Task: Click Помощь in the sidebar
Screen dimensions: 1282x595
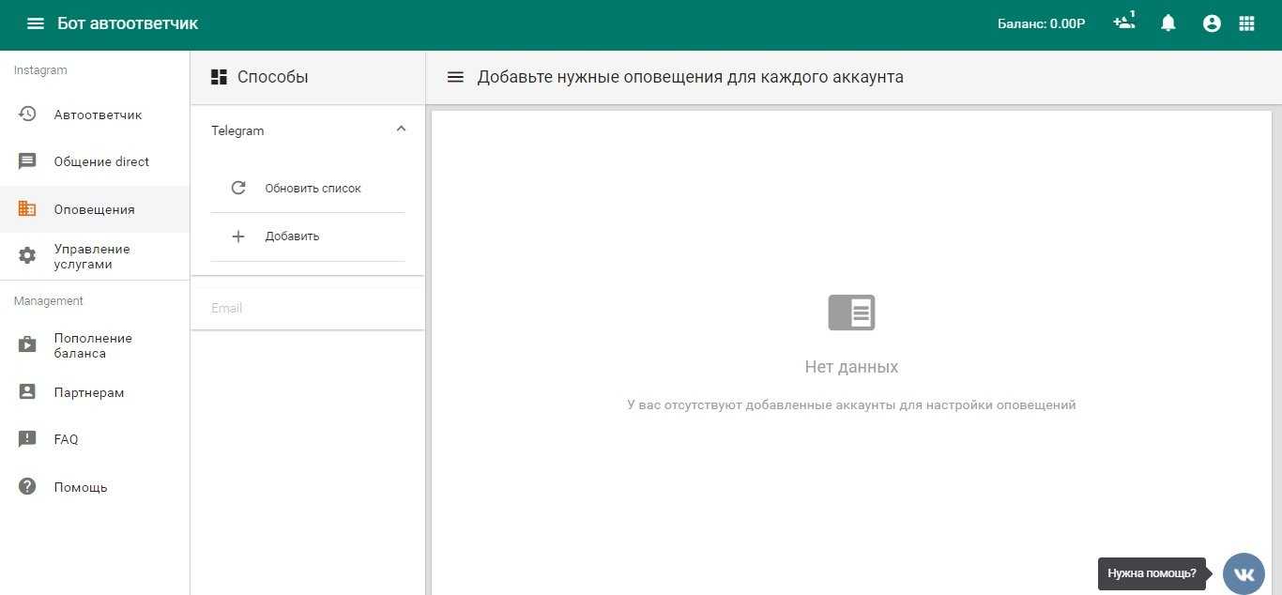Action: (81, 487)
